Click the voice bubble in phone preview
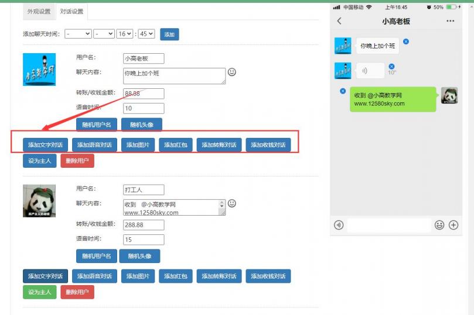Viewport: 474px width, 315px height. (x=370, y=71)
